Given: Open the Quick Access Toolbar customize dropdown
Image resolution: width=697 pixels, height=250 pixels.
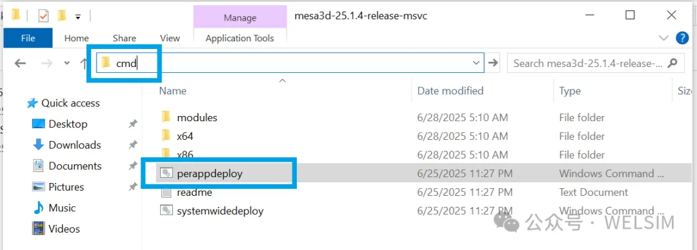Looking at the screenshot, I should coord(78,17).
